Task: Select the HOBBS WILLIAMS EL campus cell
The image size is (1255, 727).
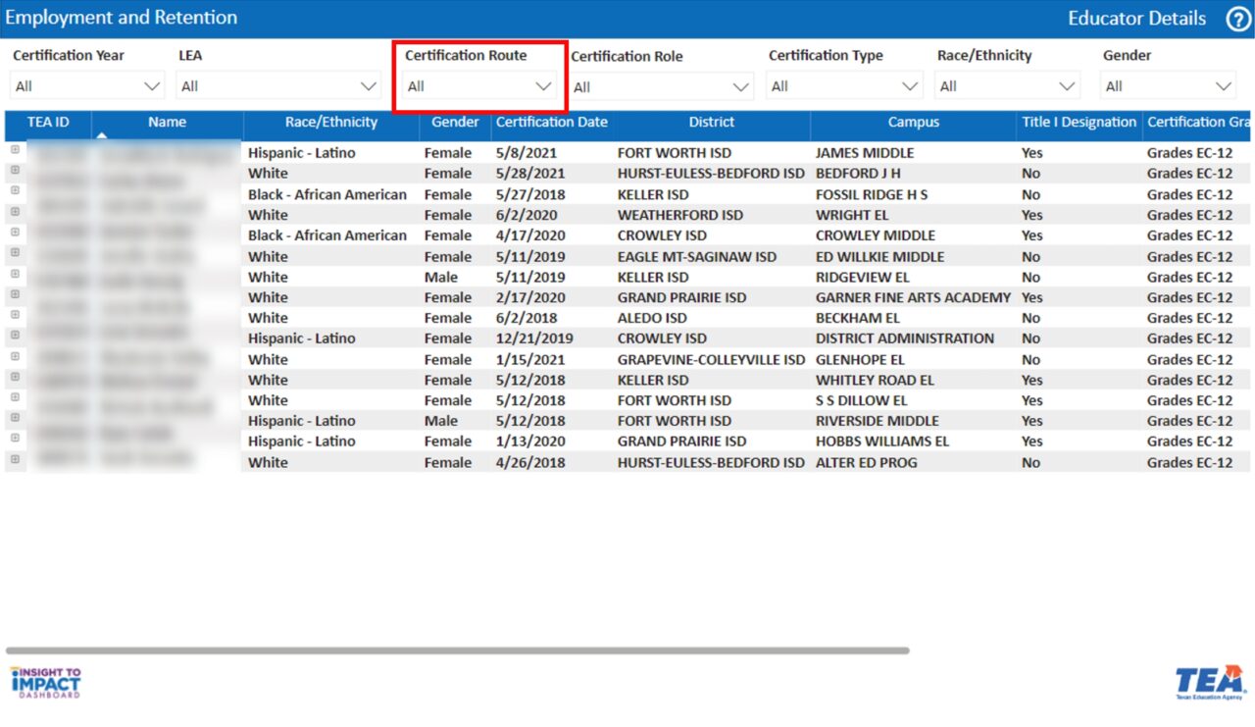Action: (882, 441)
